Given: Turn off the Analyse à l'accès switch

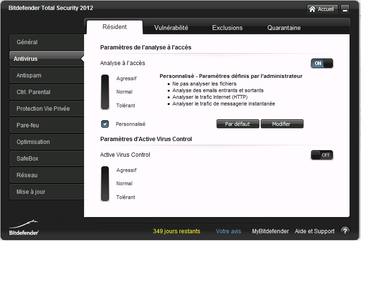Looking at the screenshot, I should coord(322,63).
